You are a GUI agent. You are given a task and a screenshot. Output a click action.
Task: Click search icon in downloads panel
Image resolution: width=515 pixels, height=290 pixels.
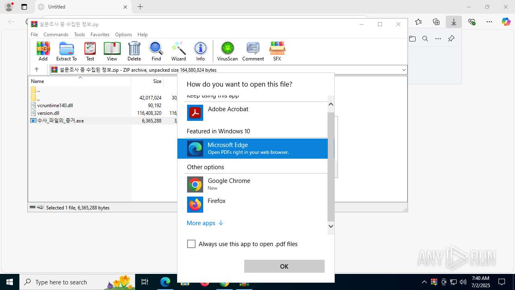pyautogui.click(x=425, y=39)
